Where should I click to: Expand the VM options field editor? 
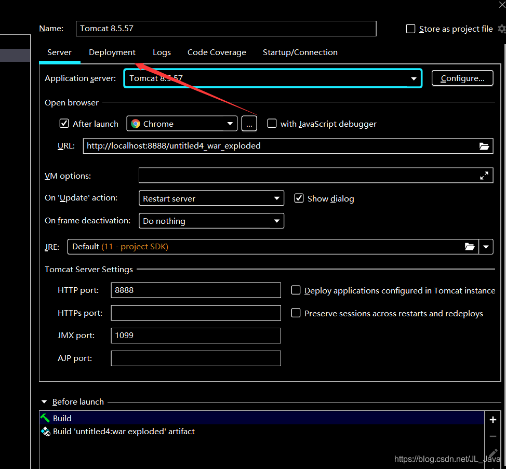click(x=484, y=176)
